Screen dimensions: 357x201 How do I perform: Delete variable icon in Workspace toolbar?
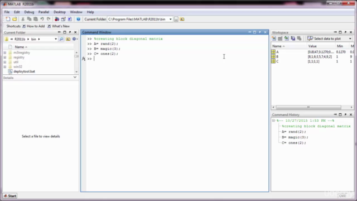(x=300, y=39)
